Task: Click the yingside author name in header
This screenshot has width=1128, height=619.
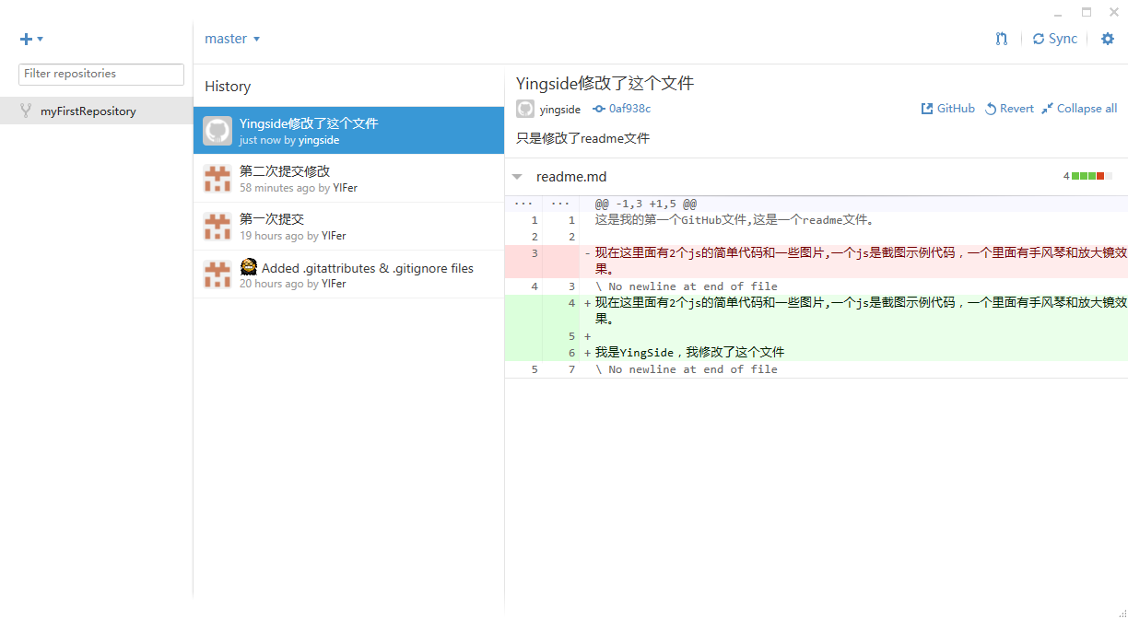Action: (560, 109)
